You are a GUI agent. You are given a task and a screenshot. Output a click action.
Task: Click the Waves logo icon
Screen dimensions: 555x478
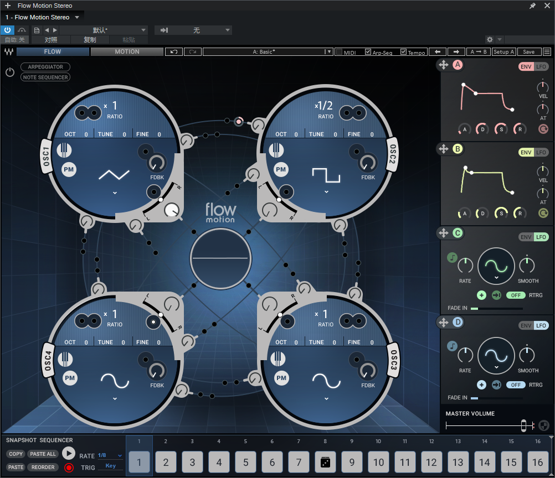pos(9,51)
